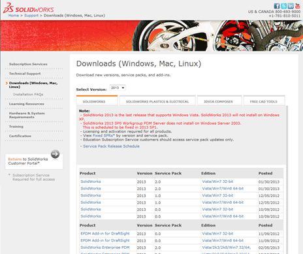
Task: Click the arrow icon on Return to Customer Portal
Action: tap(55, 154)
